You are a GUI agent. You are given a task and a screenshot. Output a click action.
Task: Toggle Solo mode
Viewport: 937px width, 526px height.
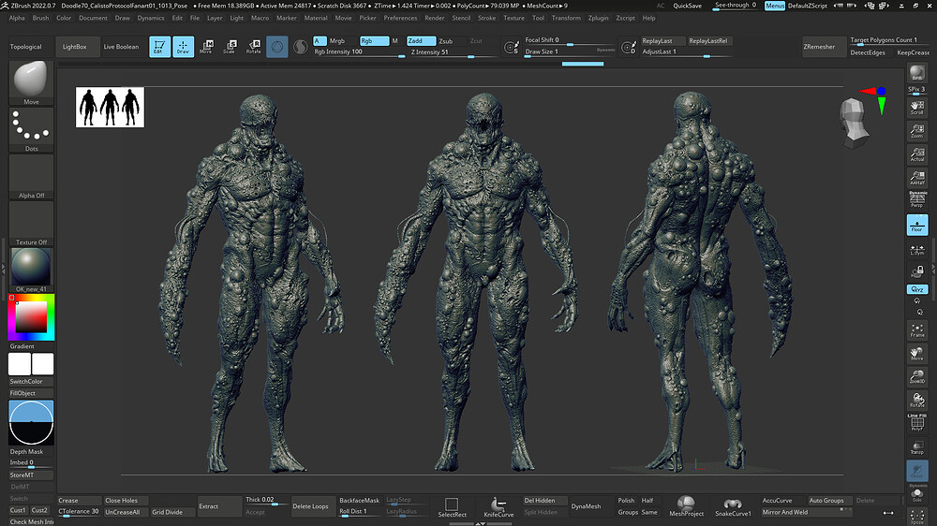click(x=916, y=494)
